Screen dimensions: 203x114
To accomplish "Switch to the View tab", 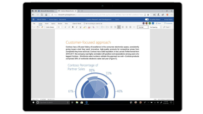I will pyautogui.click(x=66, y=24).
